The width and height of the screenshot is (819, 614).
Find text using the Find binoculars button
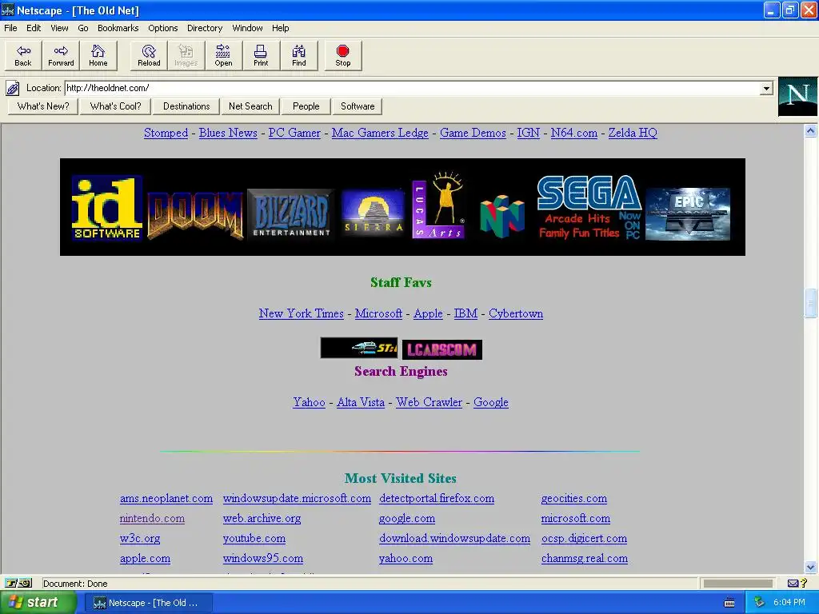pos(299,55)
